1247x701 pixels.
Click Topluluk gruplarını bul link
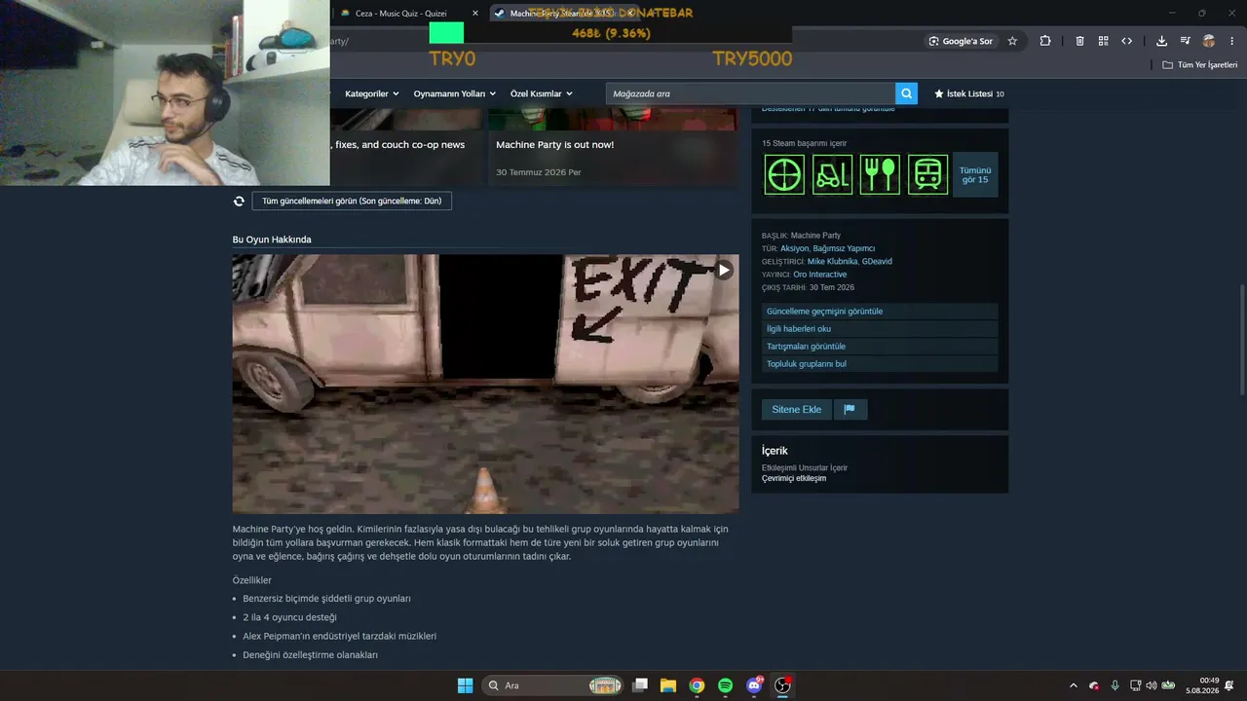coord(880,364)
